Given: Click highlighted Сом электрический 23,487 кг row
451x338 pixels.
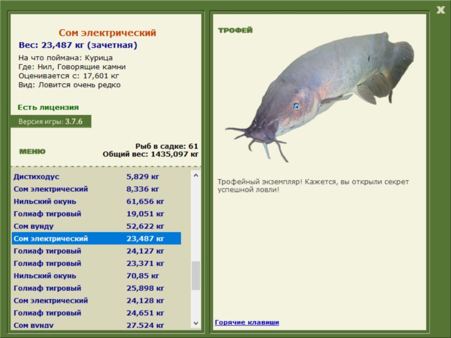Looking at the screenshot, I should point(96,239).
